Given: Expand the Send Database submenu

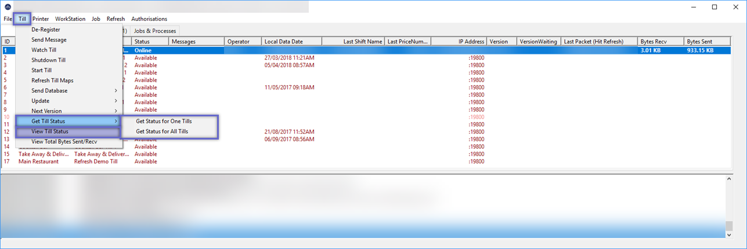Looking at the screenshot, I should pos(49,91).
